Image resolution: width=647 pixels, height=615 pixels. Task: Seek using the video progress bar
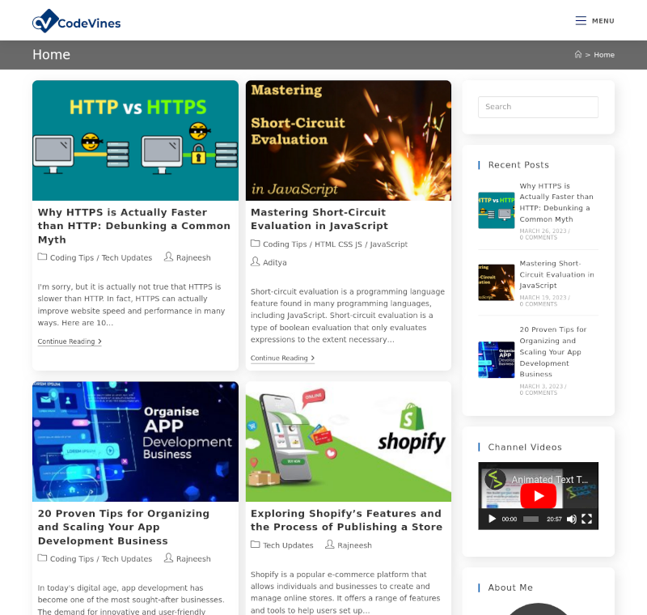531,520
